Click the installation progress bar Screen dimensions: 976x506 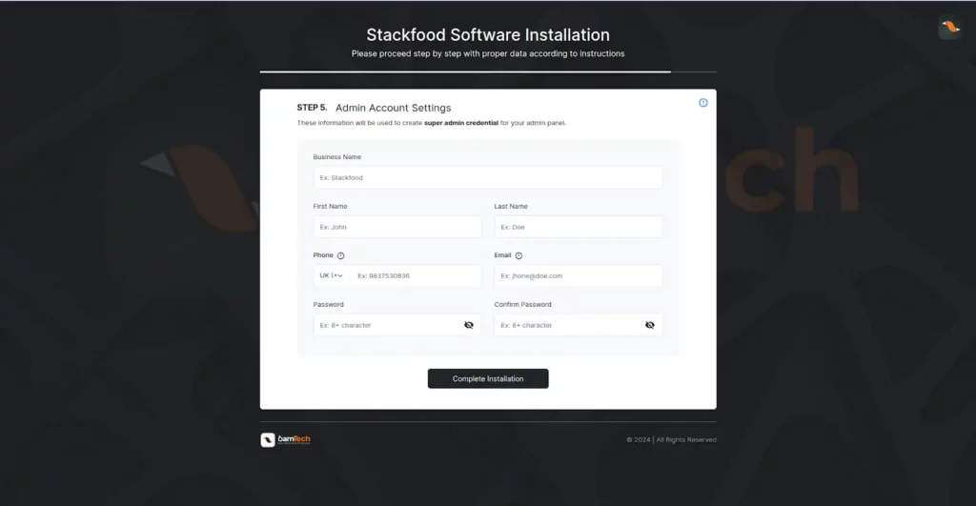point(488,72)
